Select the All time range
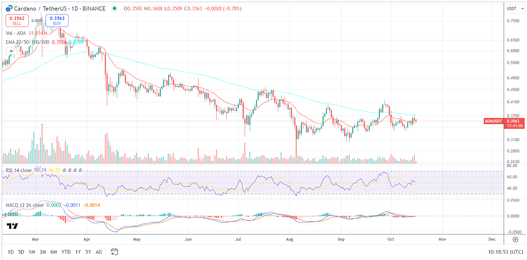Viewport: 527px width, 260px height. click(x=99, y=252)
